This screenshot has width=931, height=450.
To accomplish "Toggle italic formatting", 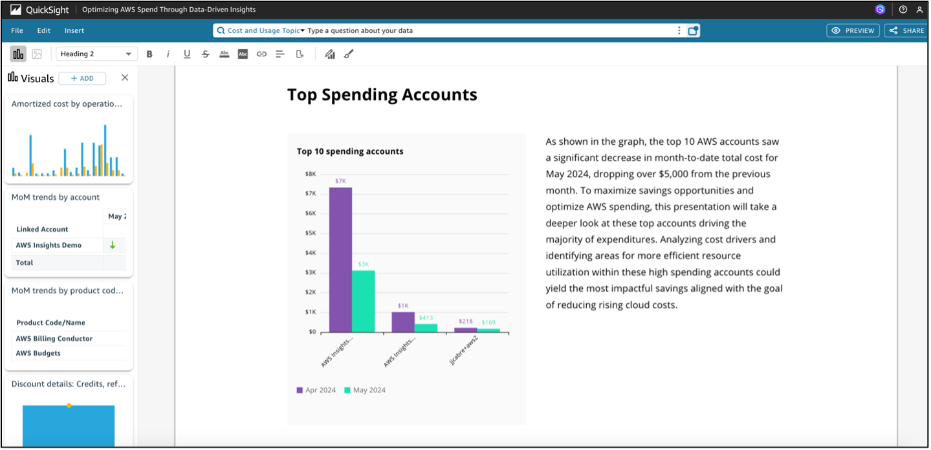I will [x=168, y=54].
